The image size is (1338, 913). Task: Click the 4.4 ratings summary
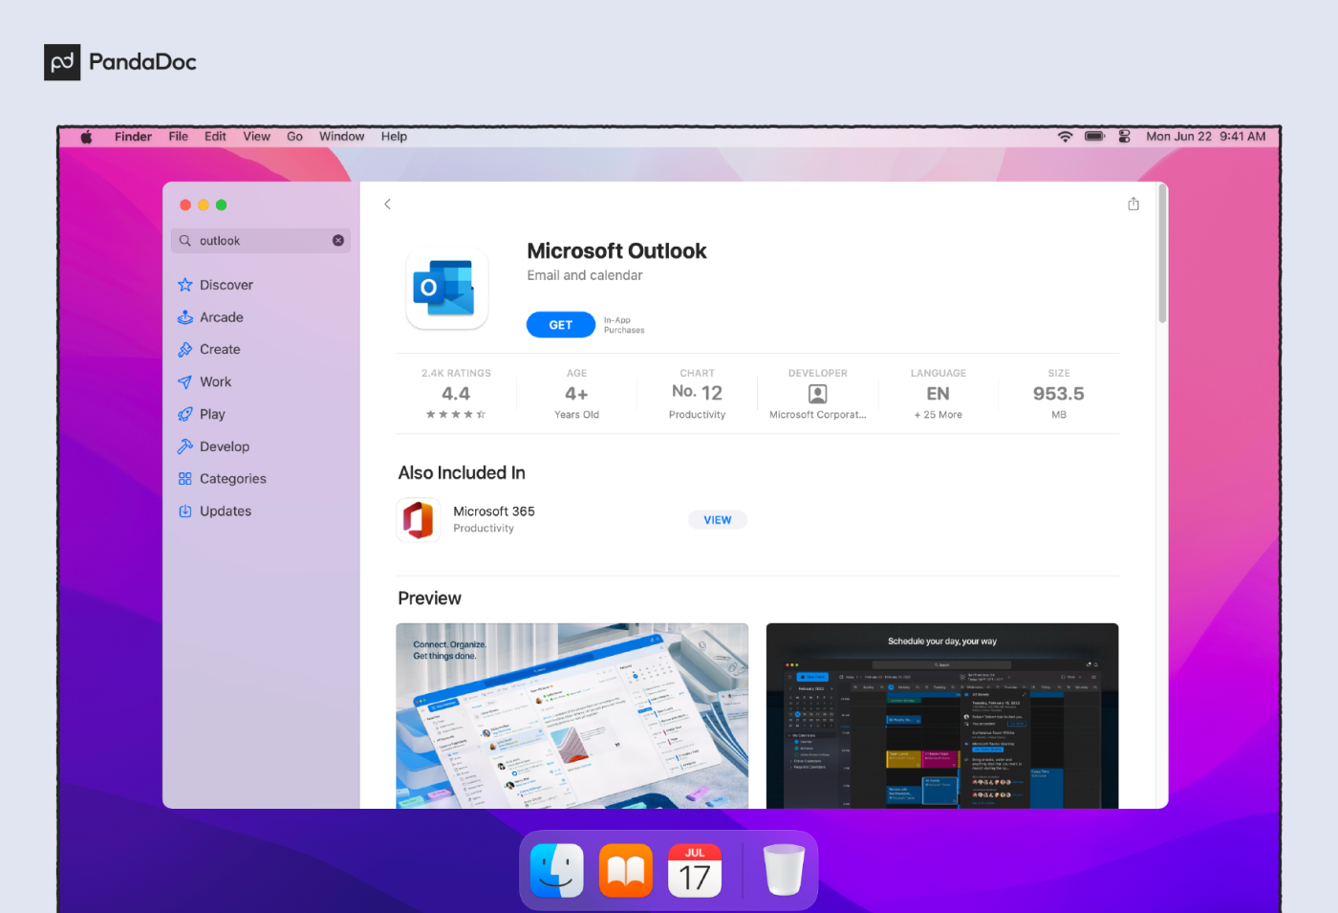[x=456, y=394]
